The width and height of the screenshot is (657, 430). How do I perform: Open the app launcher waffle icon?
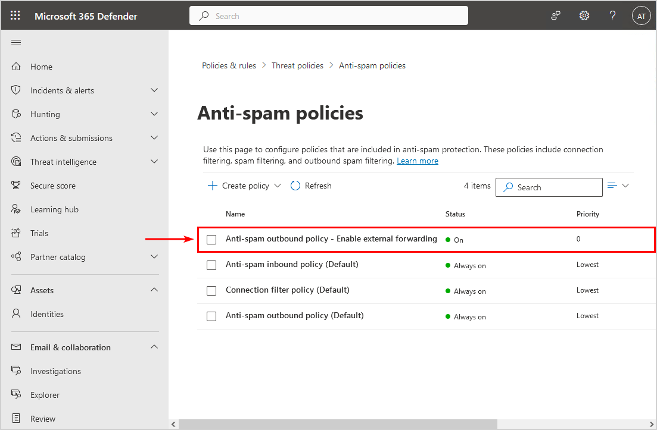click(15, 16)
